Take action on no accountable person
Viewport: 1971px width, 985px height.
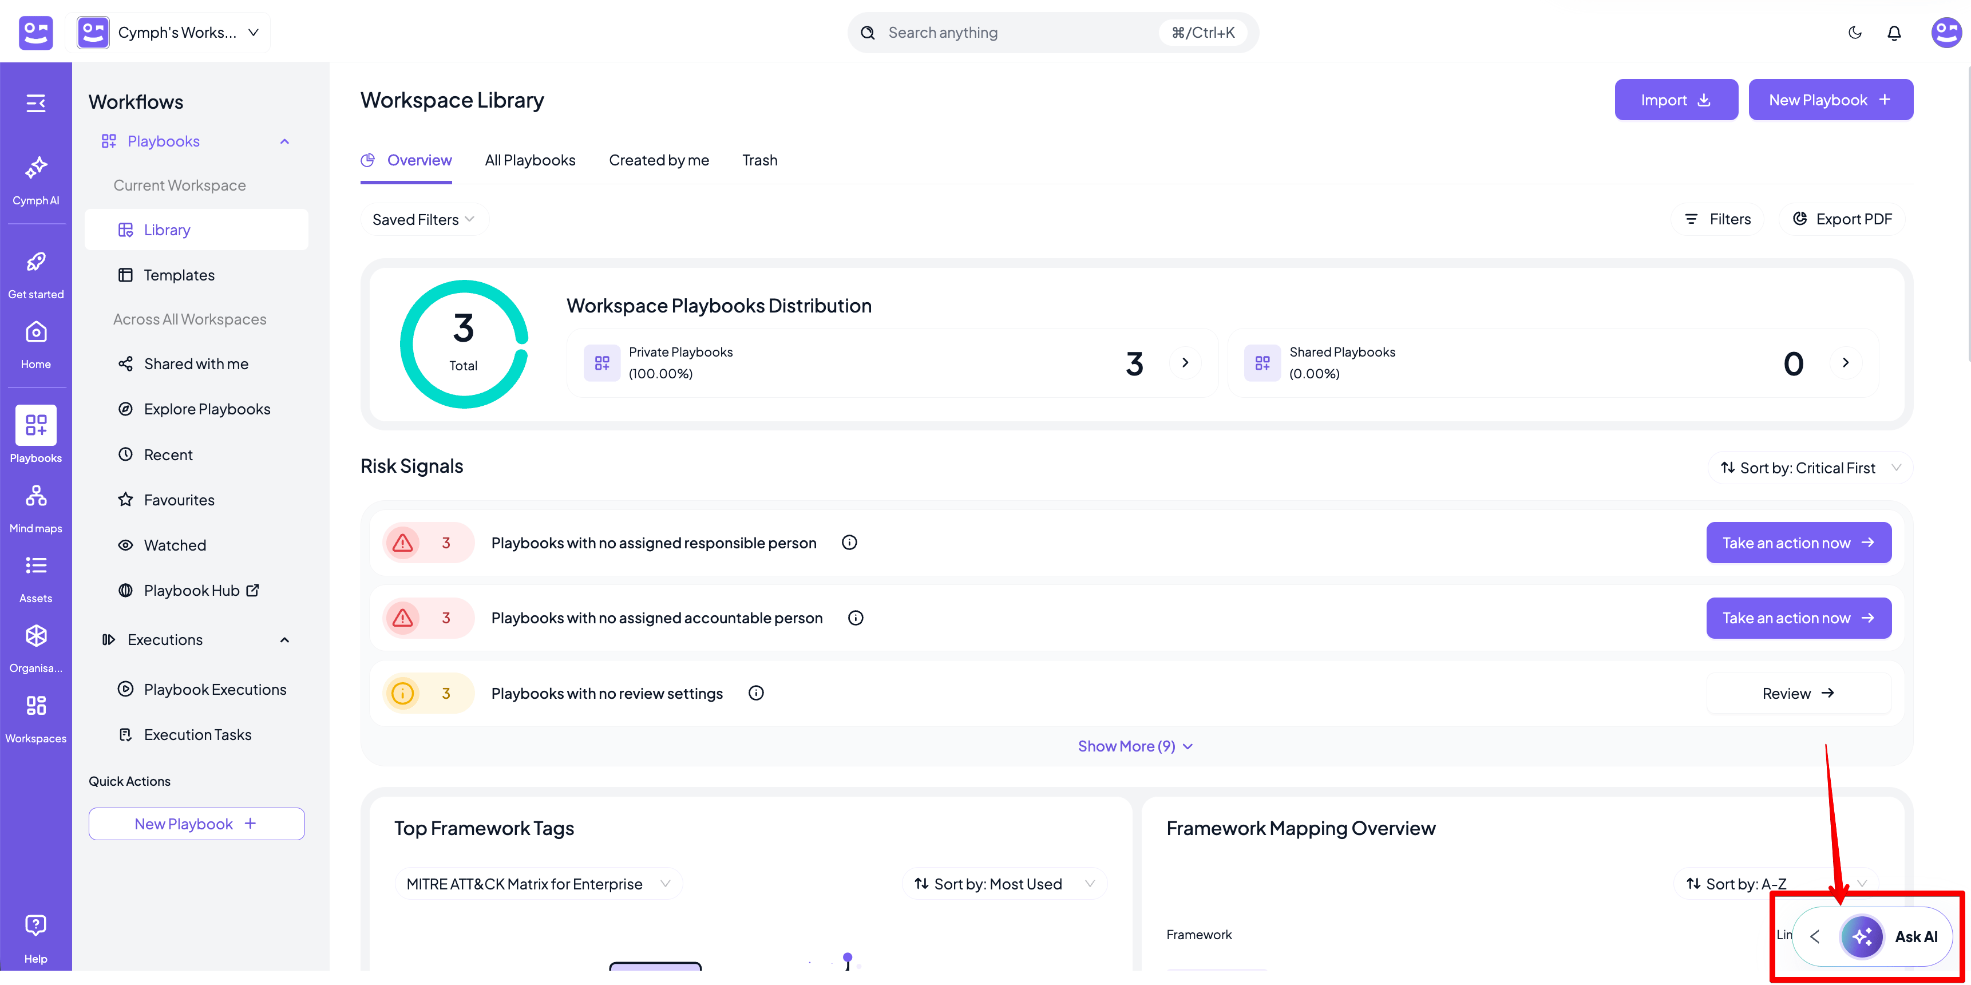pyautogui.click(x=1798, y=618)
